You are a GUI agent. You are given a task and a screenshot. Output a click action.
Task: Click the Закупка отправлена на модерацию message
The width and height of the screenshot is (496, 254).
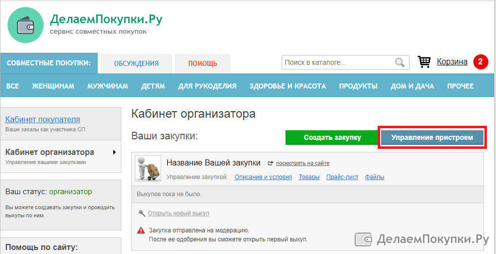click(x=199, y=230)
